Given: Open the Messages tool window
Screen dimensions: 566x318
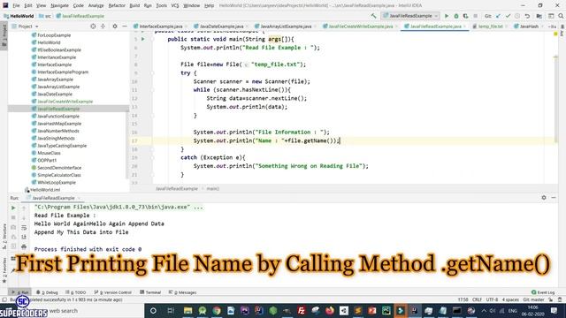Looking at the screenshot, I should [182, 292].
